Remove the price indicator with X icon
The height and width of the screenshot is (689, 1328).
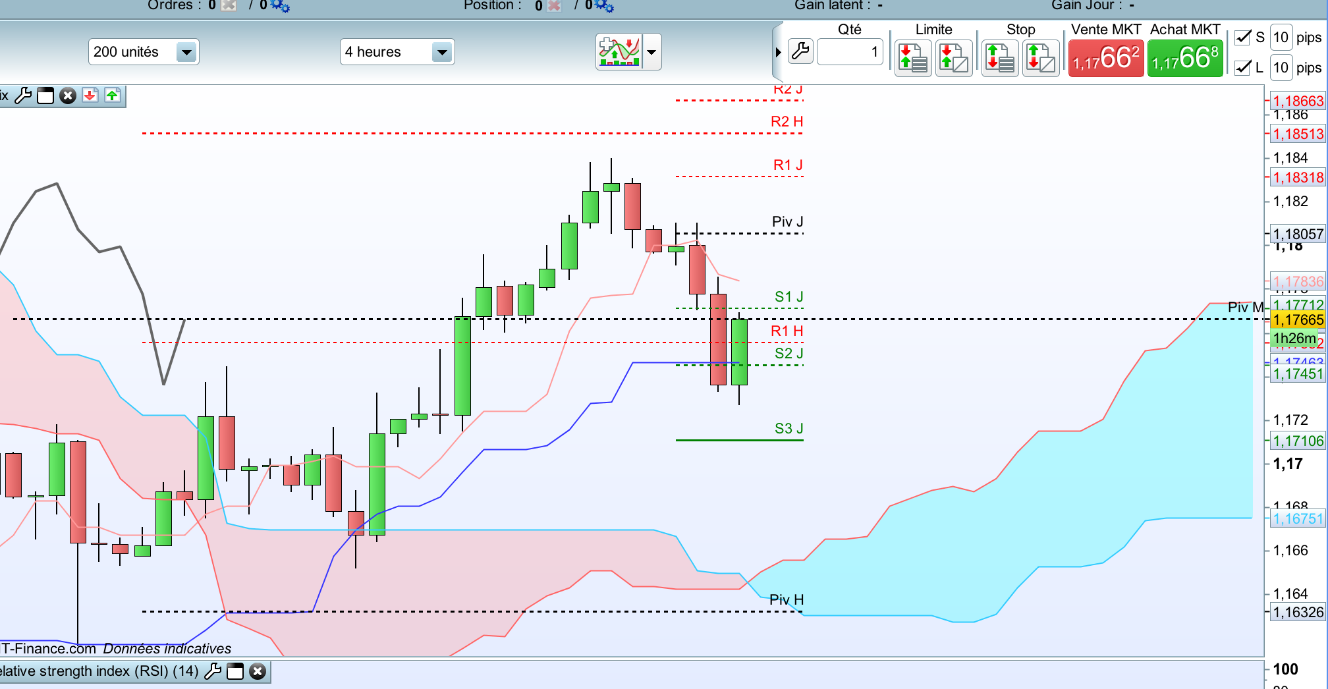point(68,96)
